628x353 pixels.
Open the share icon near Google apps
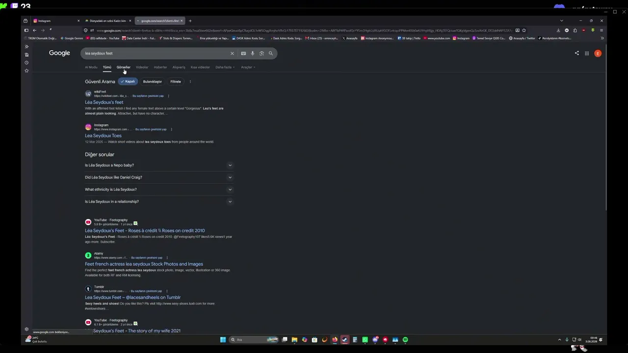pos(576,53)
